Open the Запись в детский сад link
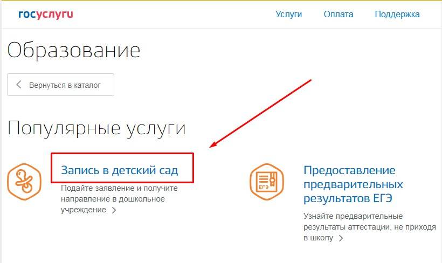 coord(119,171)
